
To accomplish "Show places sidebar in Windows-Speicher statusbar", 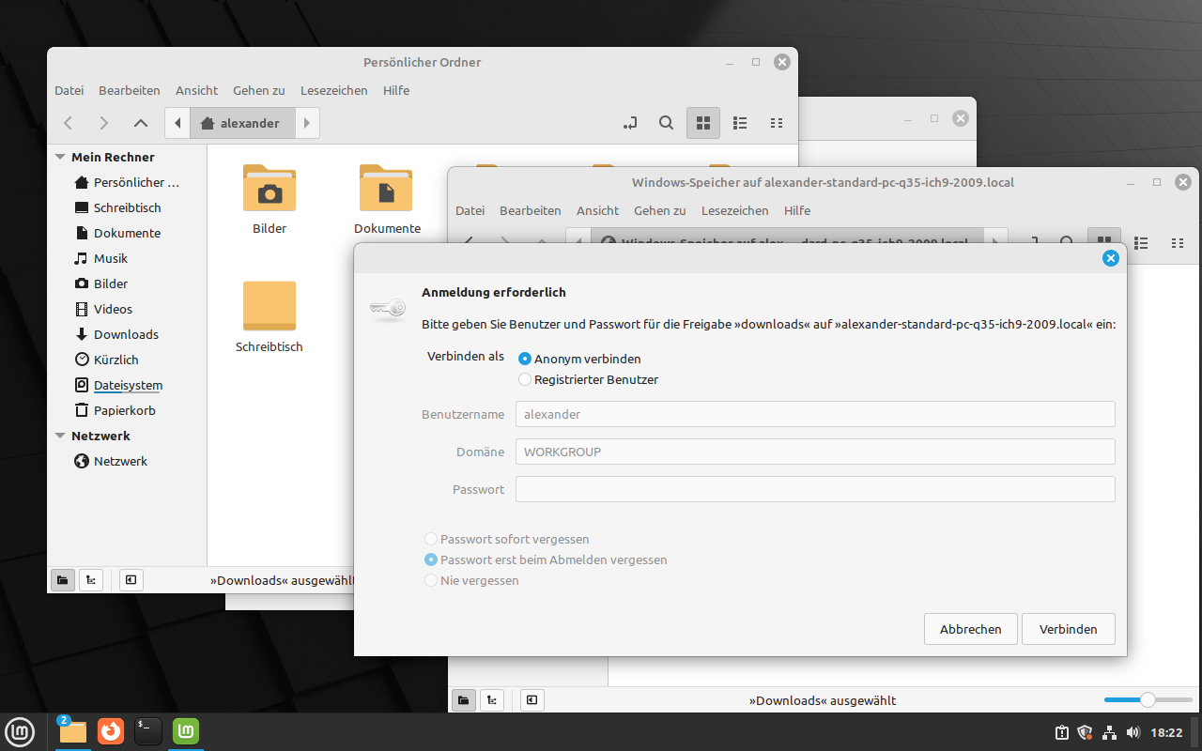I will (x=464, y=700).
